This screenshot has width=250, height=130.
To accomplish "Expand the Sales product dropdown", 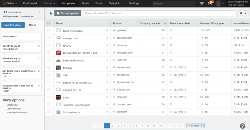I will click(x=16, y=3).
